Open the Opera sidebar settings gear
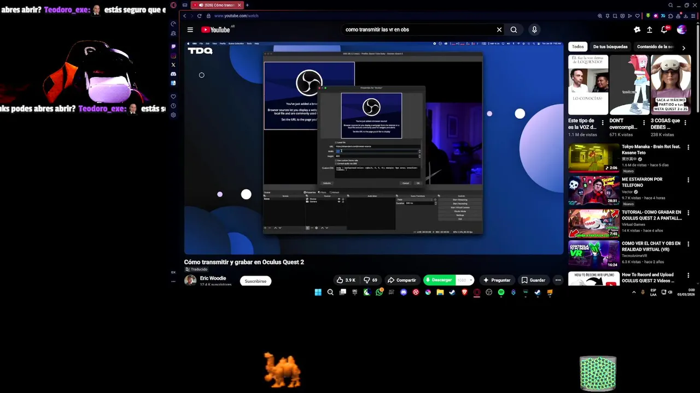The width and height of the screenshot is (700, 393). [173, 115]
